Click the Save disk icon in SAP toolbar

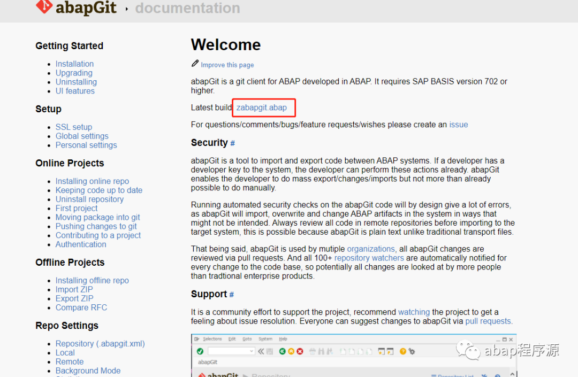point(270,351)
